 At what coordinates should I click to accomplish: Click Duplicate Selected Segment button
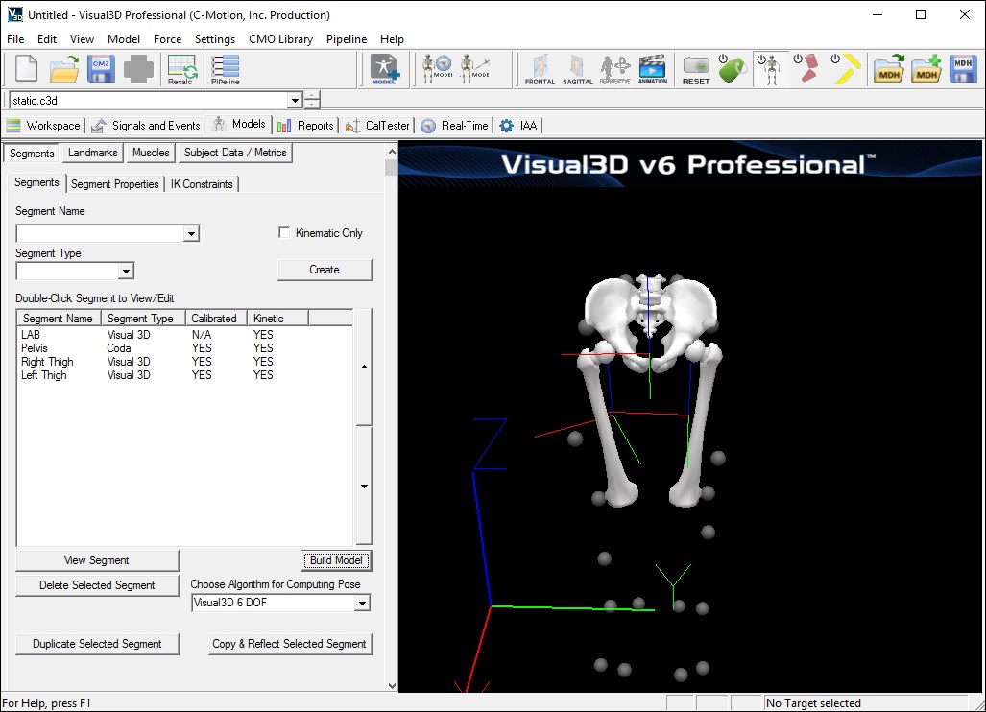coord(97,644)
